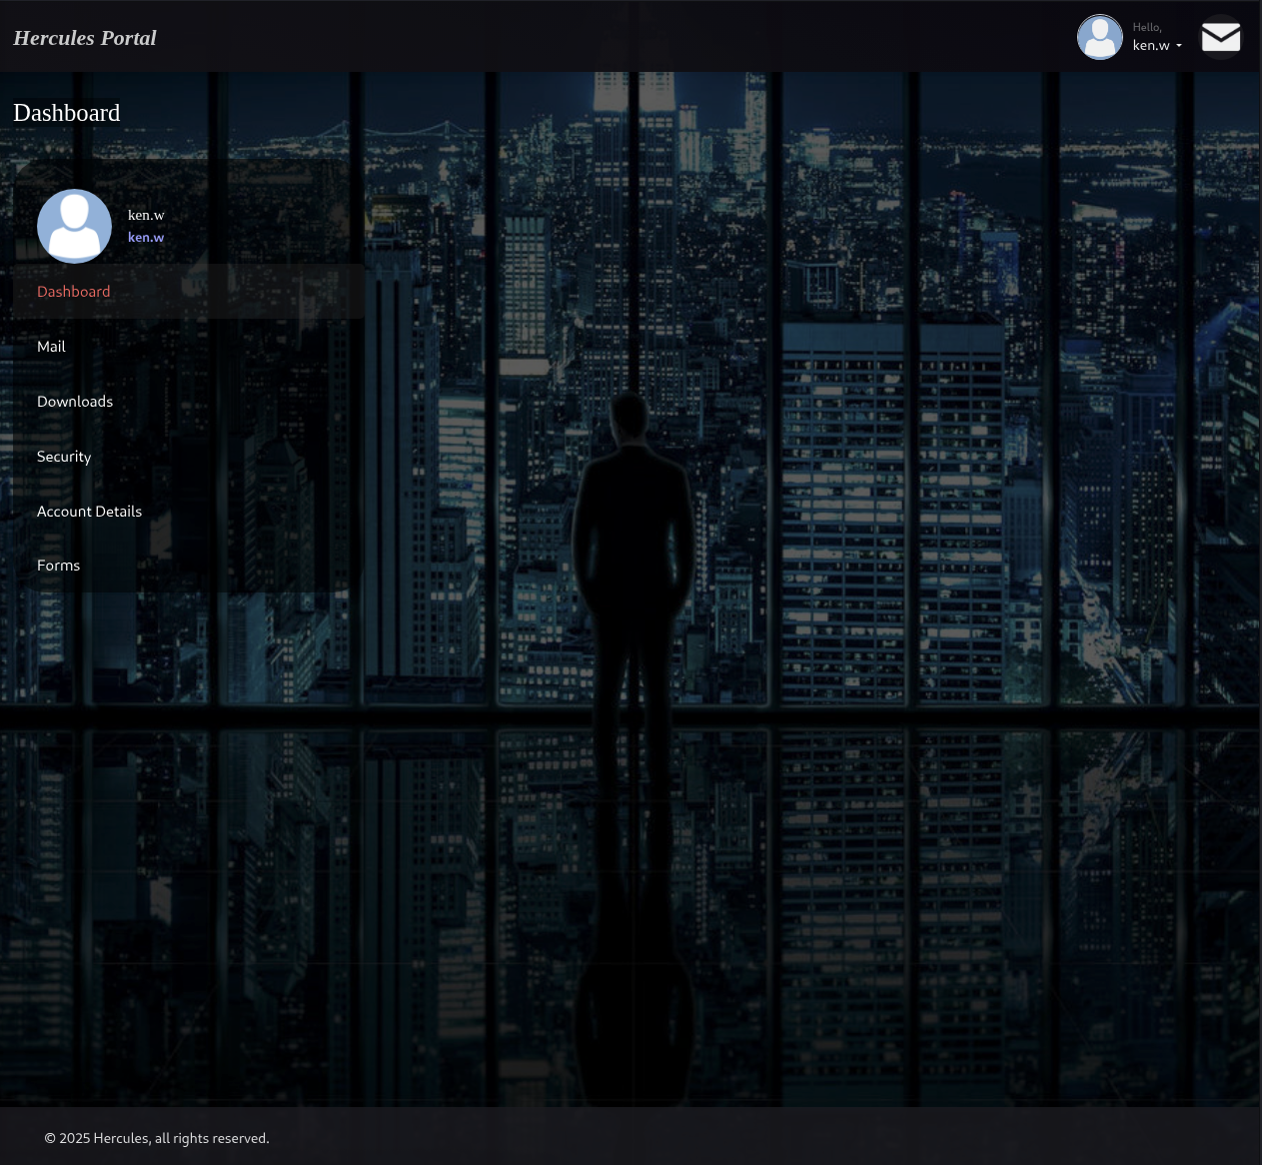Viewport: 1262px width, 1165px height.
Task: Navigate to Account Details
Action: coord(89,512)
